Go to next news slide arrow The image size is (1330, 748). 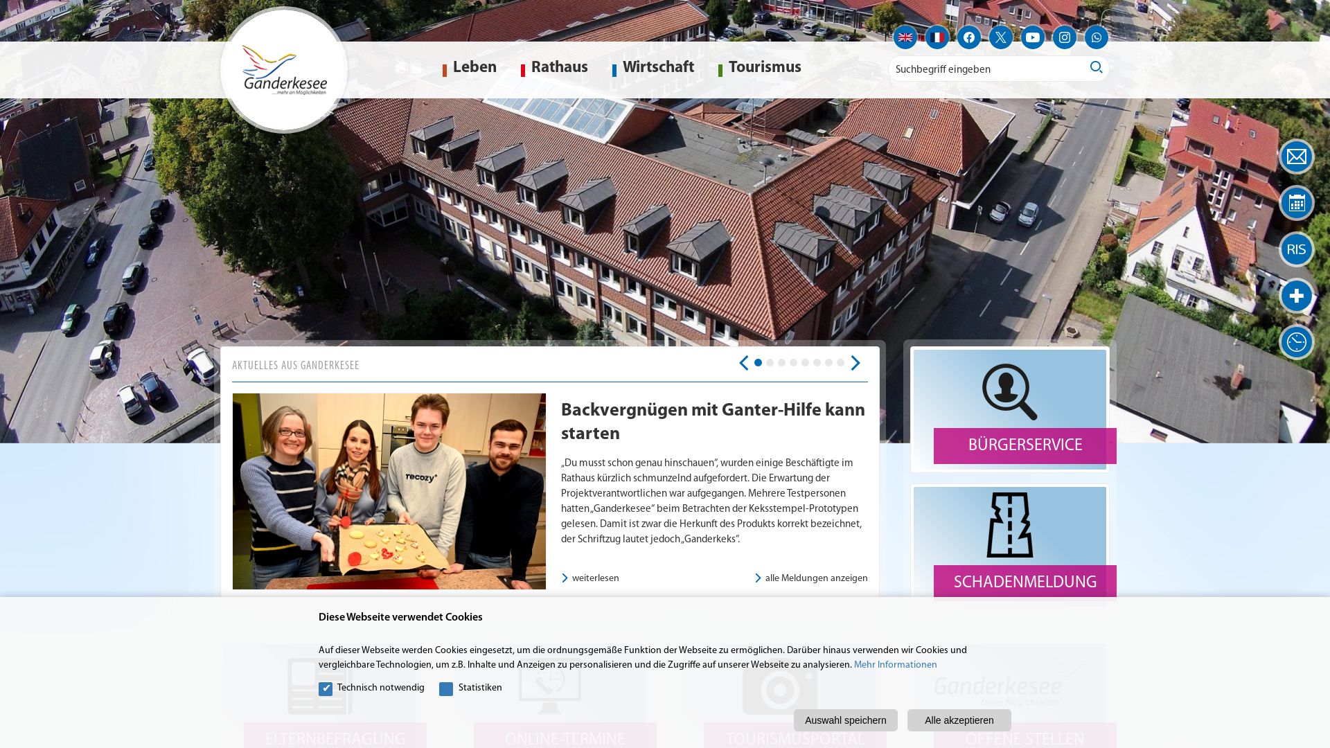(855, 363)
